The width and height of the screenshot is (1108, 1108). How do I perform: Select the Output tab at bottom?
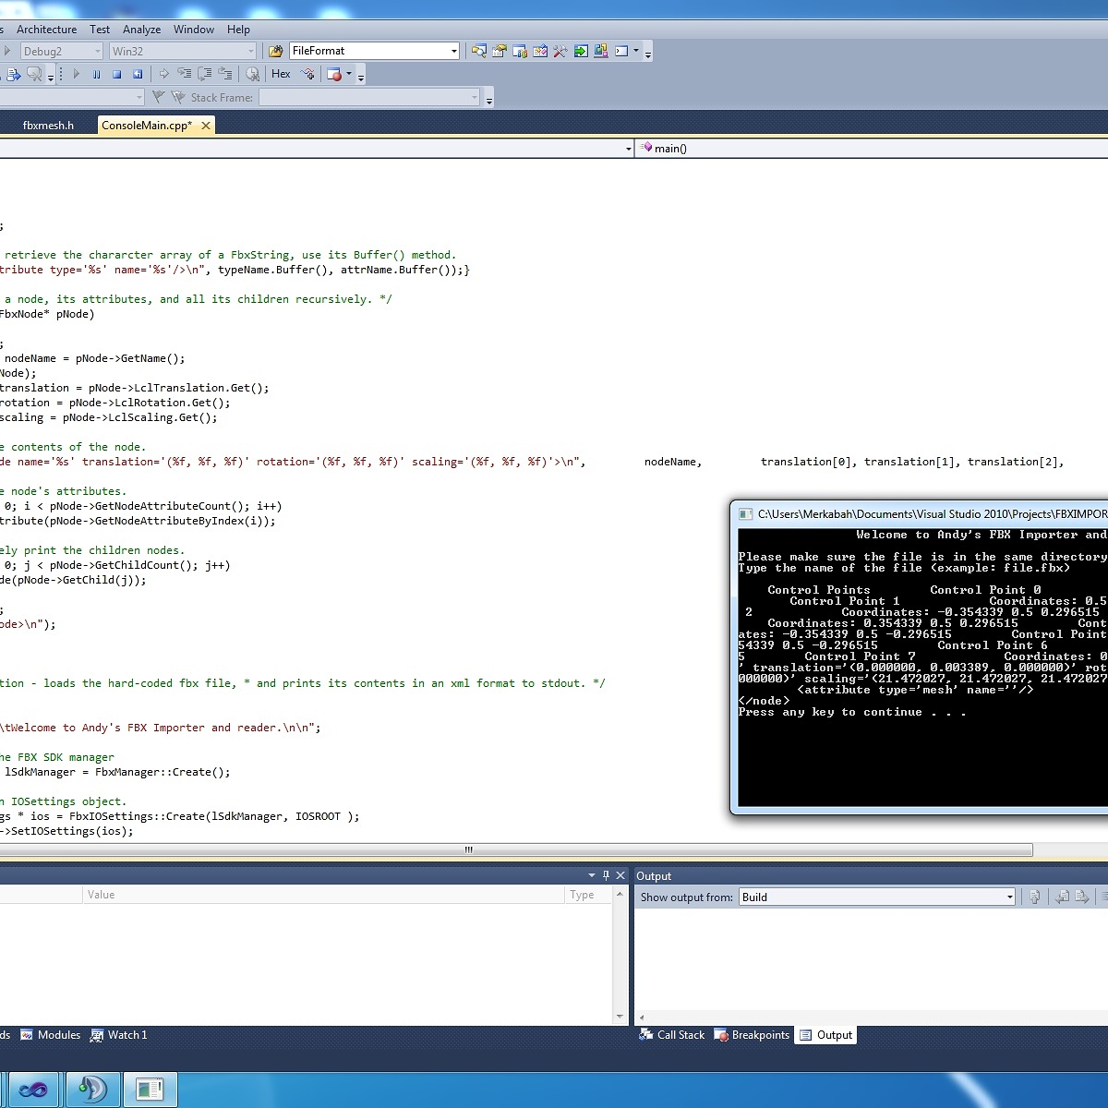pos(825,1035)
